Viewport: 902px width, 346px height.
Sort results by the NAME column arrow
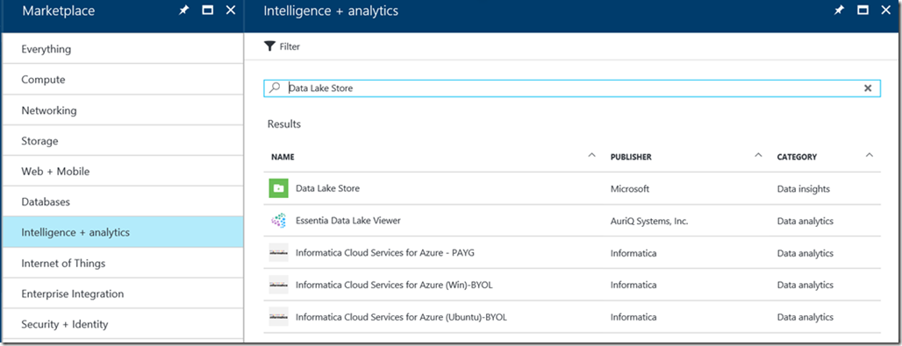click(x=591, y=155)
